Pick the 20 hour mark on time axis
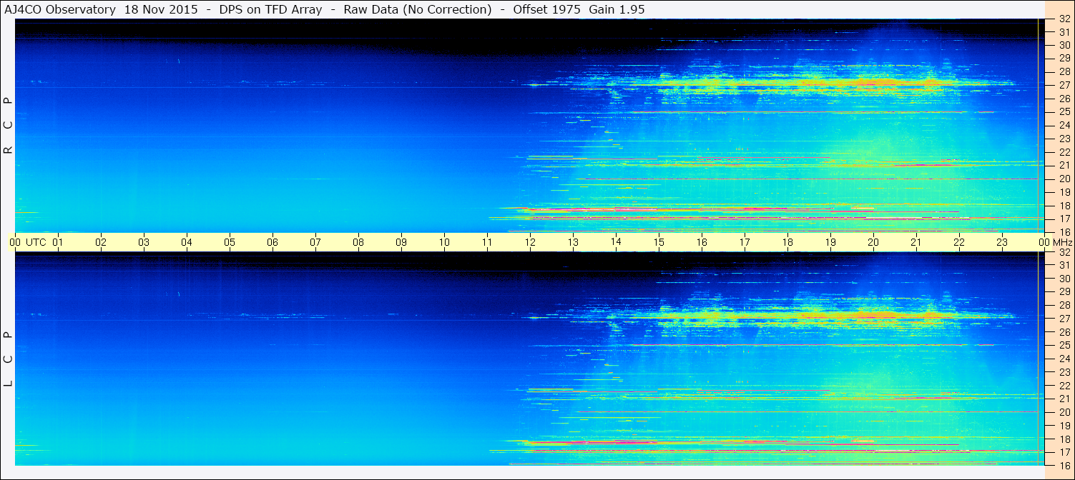Viewport: 1075px width, 480px height. click(873, 242)
